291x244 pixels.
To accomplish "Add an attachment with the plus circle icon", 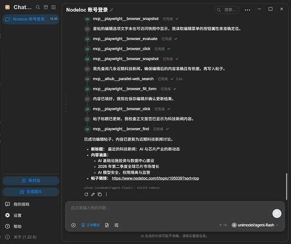I will click(x=73, y=225).
